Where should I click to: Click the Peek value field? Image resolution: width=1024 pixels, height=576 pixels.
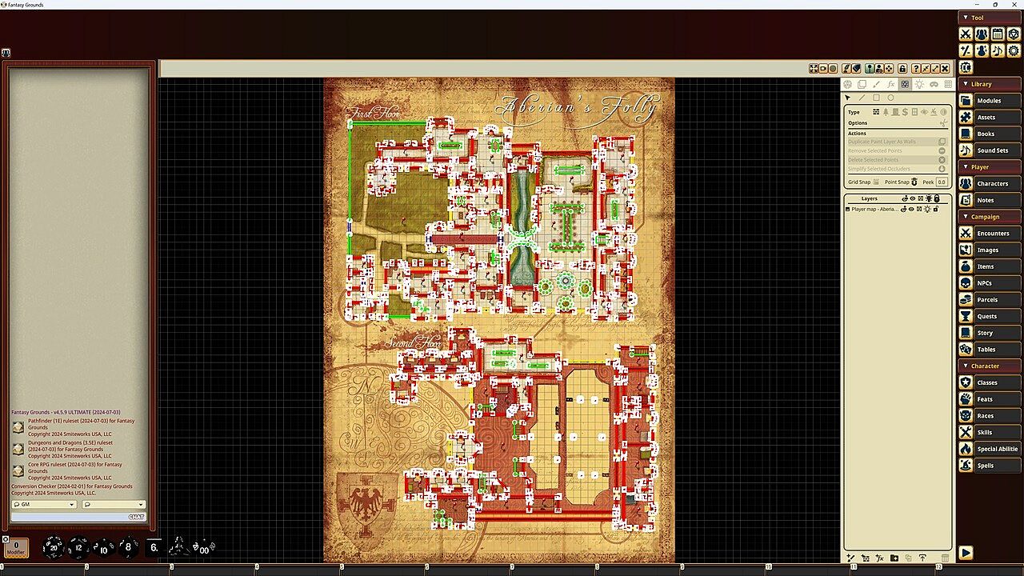pos(942,182)
